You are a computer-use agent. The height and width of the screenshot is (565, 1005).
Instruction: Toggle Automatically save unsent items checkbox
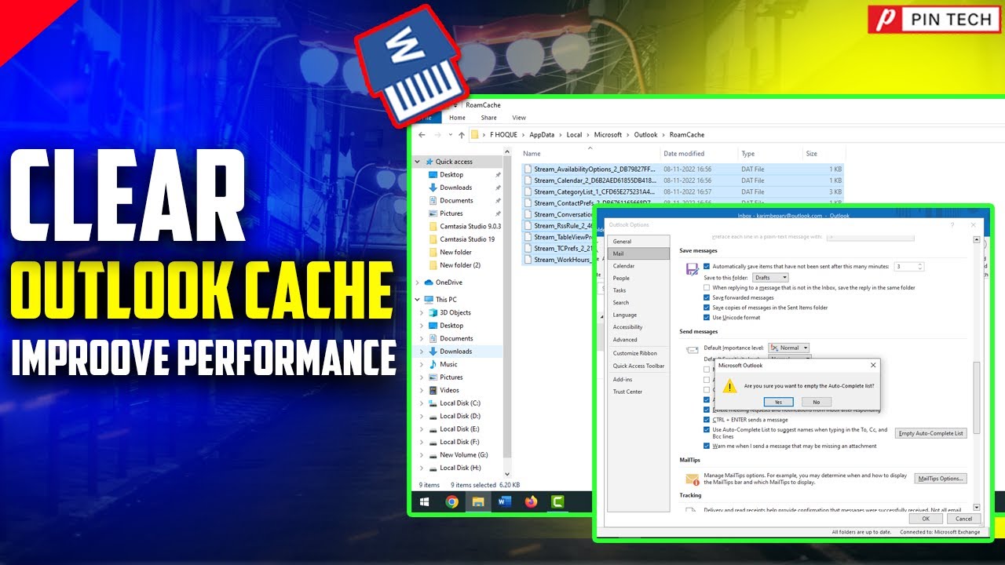tap(707, 267)
